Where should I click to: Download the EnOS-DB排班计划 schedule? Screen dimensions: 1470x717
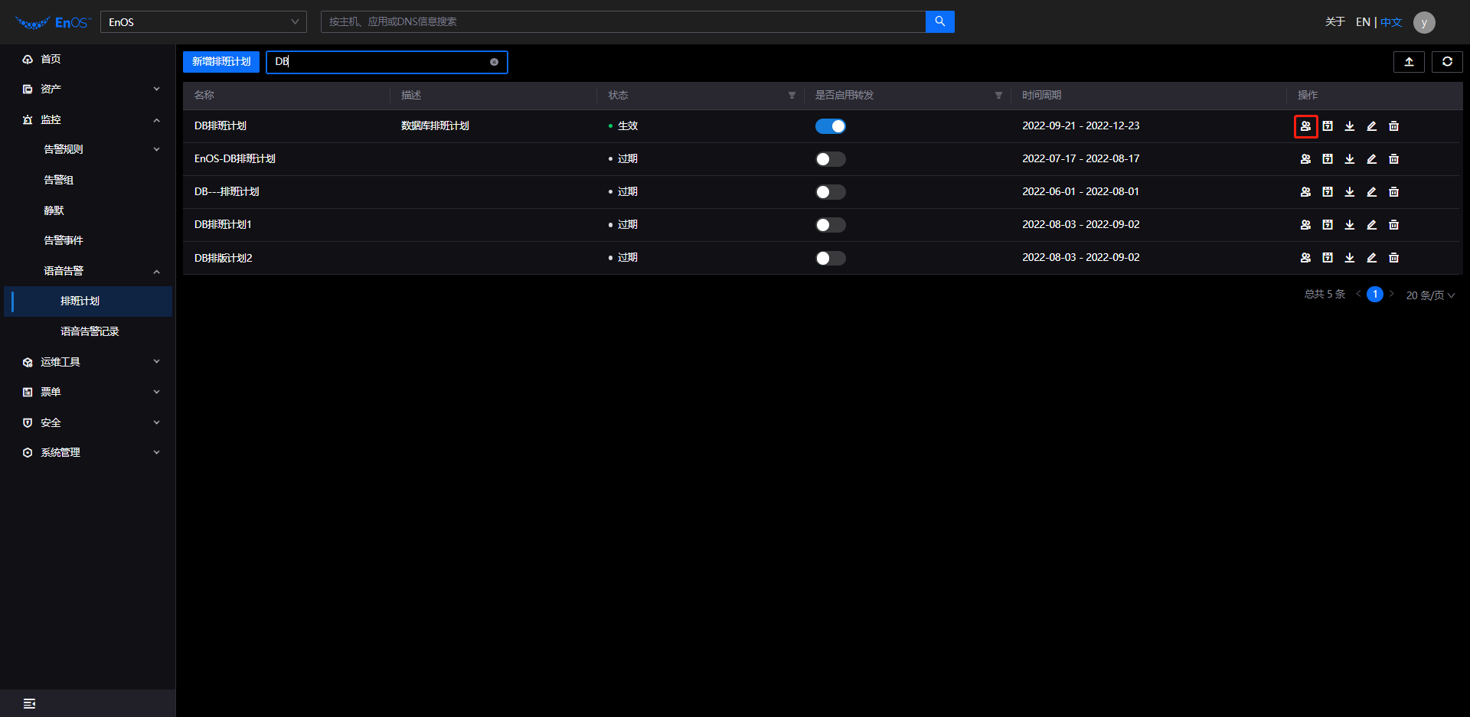tap(1350, 159)
